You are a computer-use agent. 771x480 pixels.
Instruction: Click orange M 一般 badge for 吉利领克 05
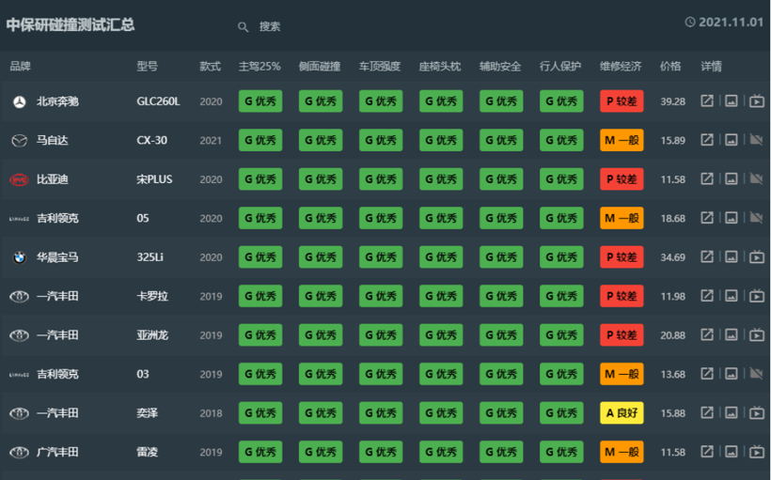click(x=622, y=218)
